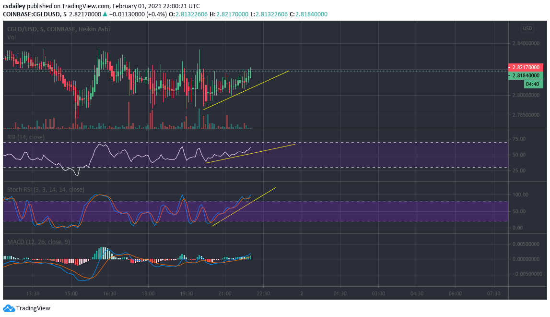
Task: Click the 16:30 time axis label
Action: click(109, 293)
